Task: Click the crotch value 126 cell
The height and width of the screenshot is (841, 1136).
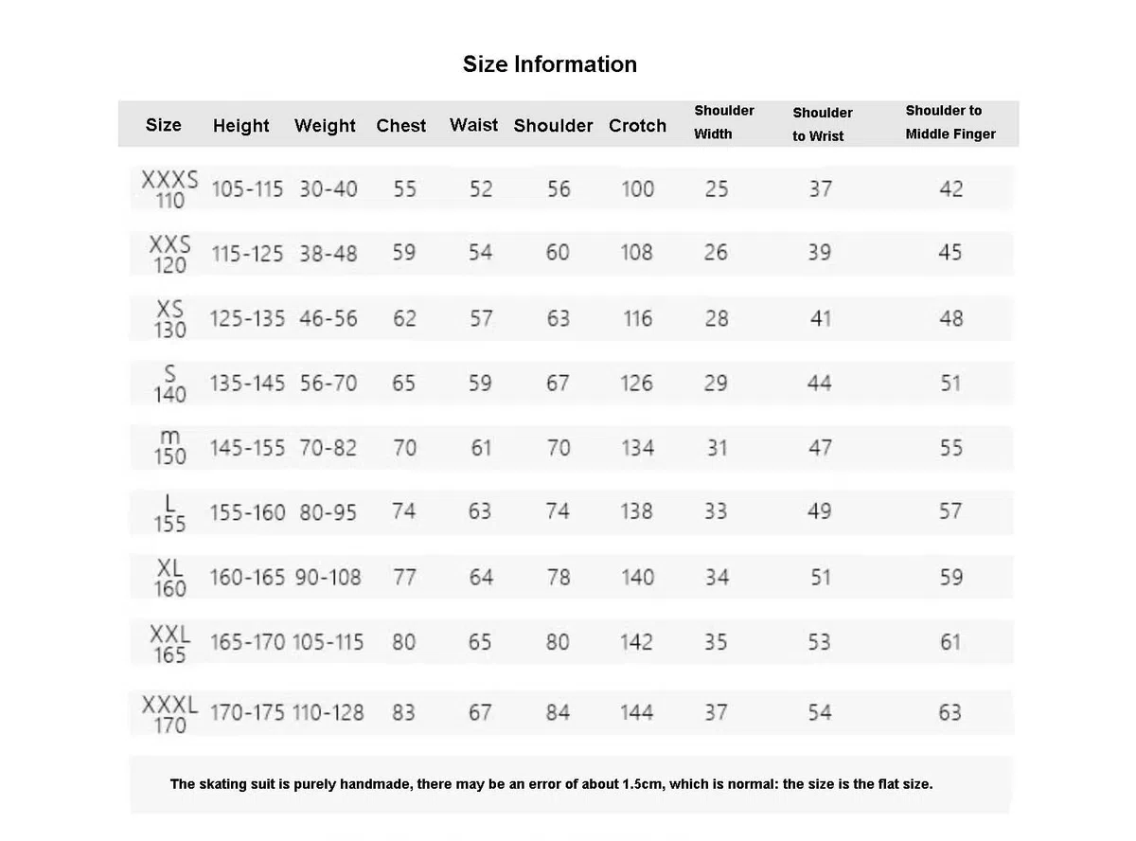Action: pos(636,383)
